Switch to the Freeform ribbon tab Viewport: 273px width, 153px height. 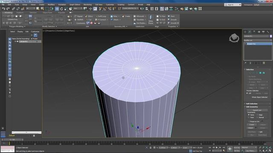pos(20,13)
